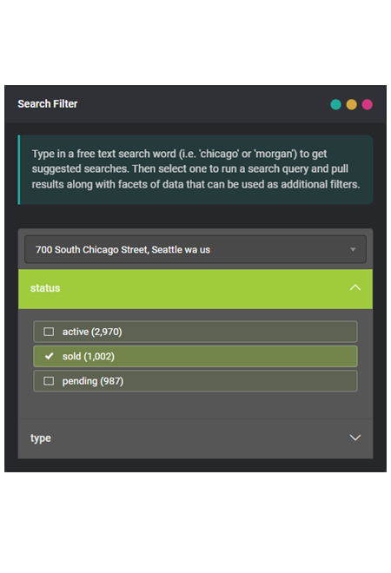Click the teal accent bar of the info box
This screenshot has height=573, width=391.
[x=18, y=169]
